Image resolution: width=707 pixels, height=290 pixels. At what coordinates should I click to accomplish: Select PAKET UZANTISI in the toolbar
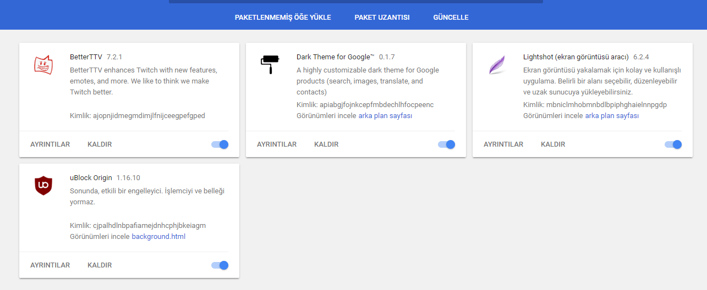(382, 18)
